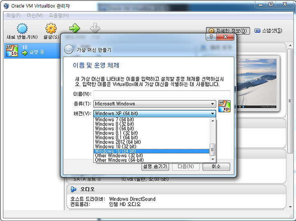Select Other Windows (32 bit) option
This screenshot has height=221, width=296.
click(x=151, y=156)
